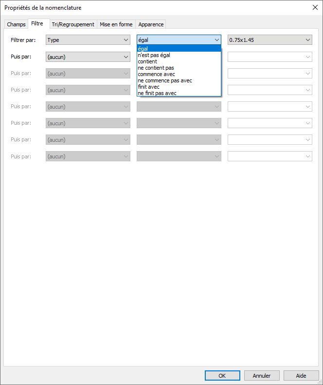Go to the Apparence tab
The image size is (323, 385).
151,24
